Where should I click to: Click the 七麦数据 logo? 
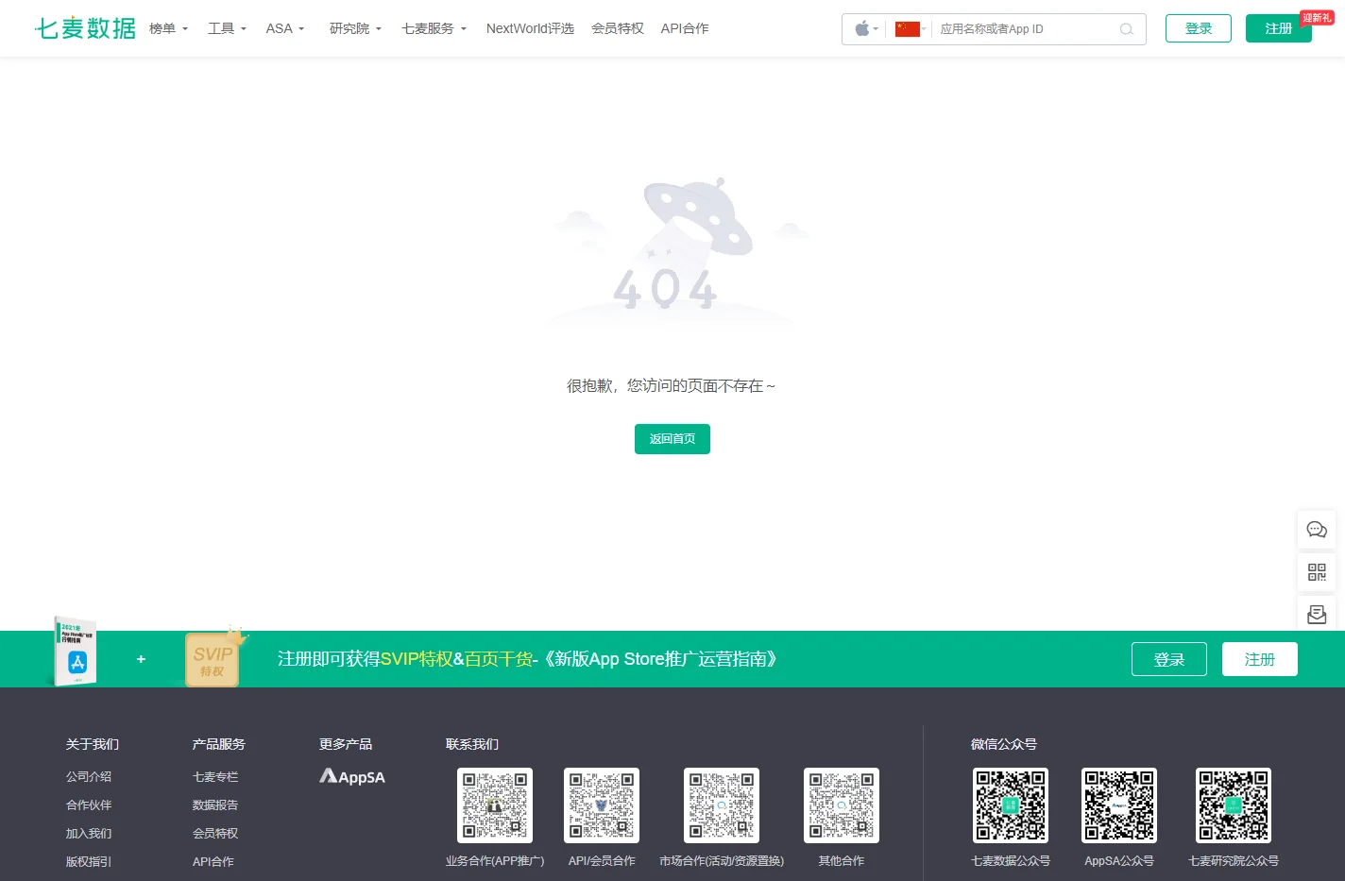point(85,28)
